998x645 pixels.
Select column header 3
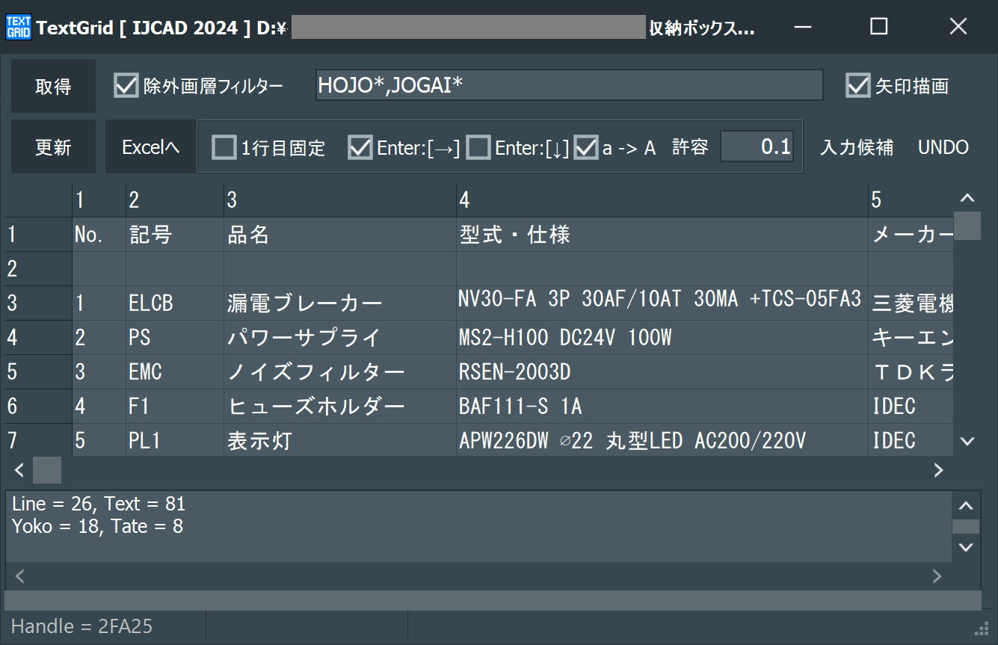click(340, 200)
